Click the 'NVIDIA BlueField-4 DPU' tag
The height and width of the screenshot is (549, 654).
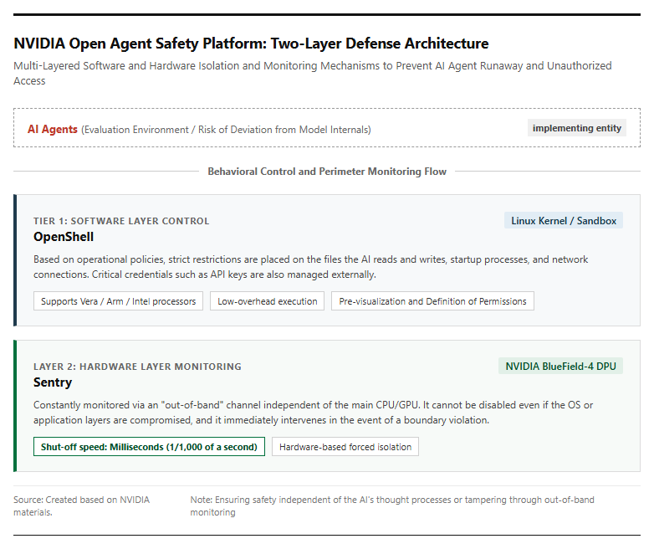(560, 366)
